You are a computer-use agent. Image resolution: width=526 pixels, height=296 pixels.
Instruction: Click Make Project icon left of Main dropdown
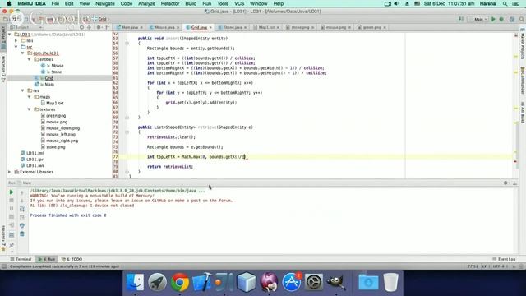point(461,19)
